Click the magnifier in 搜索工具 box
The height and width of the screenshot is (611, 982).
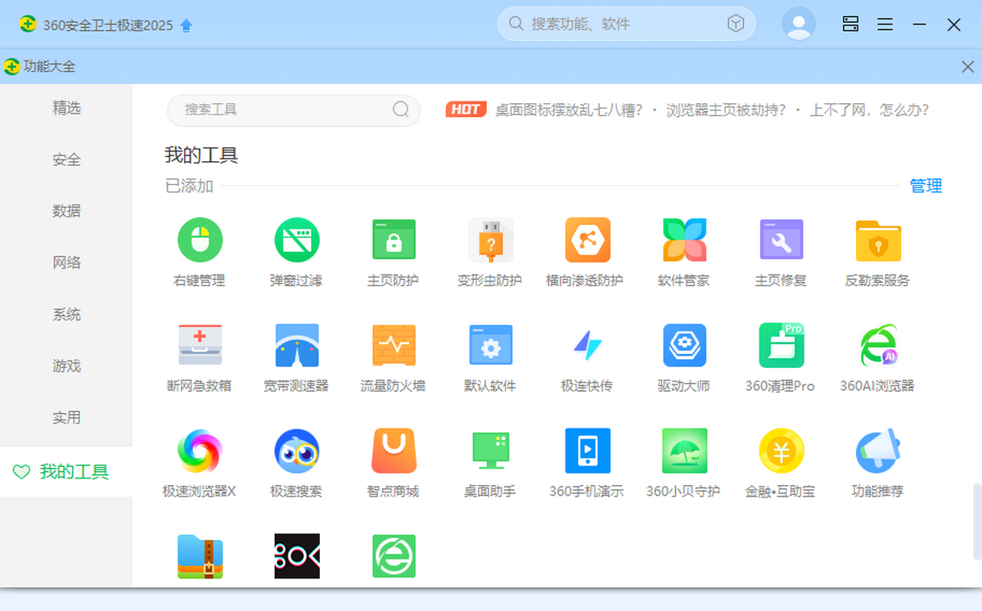(x=401, y=110)
